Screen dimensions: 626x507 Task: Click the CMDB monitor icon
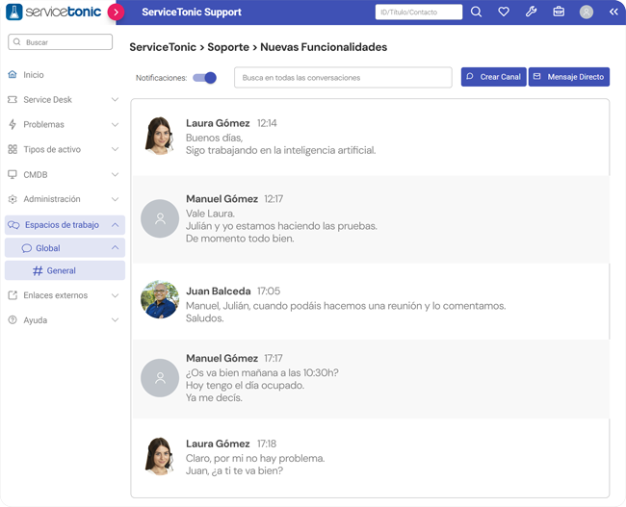click(13, 174)
